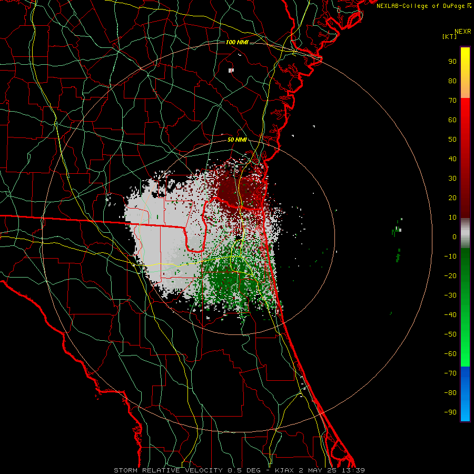Click the gray zero-velocity segment of the color bar
The width and height of the screenshot is (474, 474).
tap(465, 233)
